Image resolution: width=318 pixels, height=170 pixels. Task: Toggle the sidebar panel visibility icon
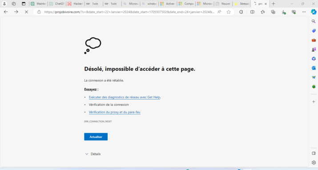tap(314, 153)
